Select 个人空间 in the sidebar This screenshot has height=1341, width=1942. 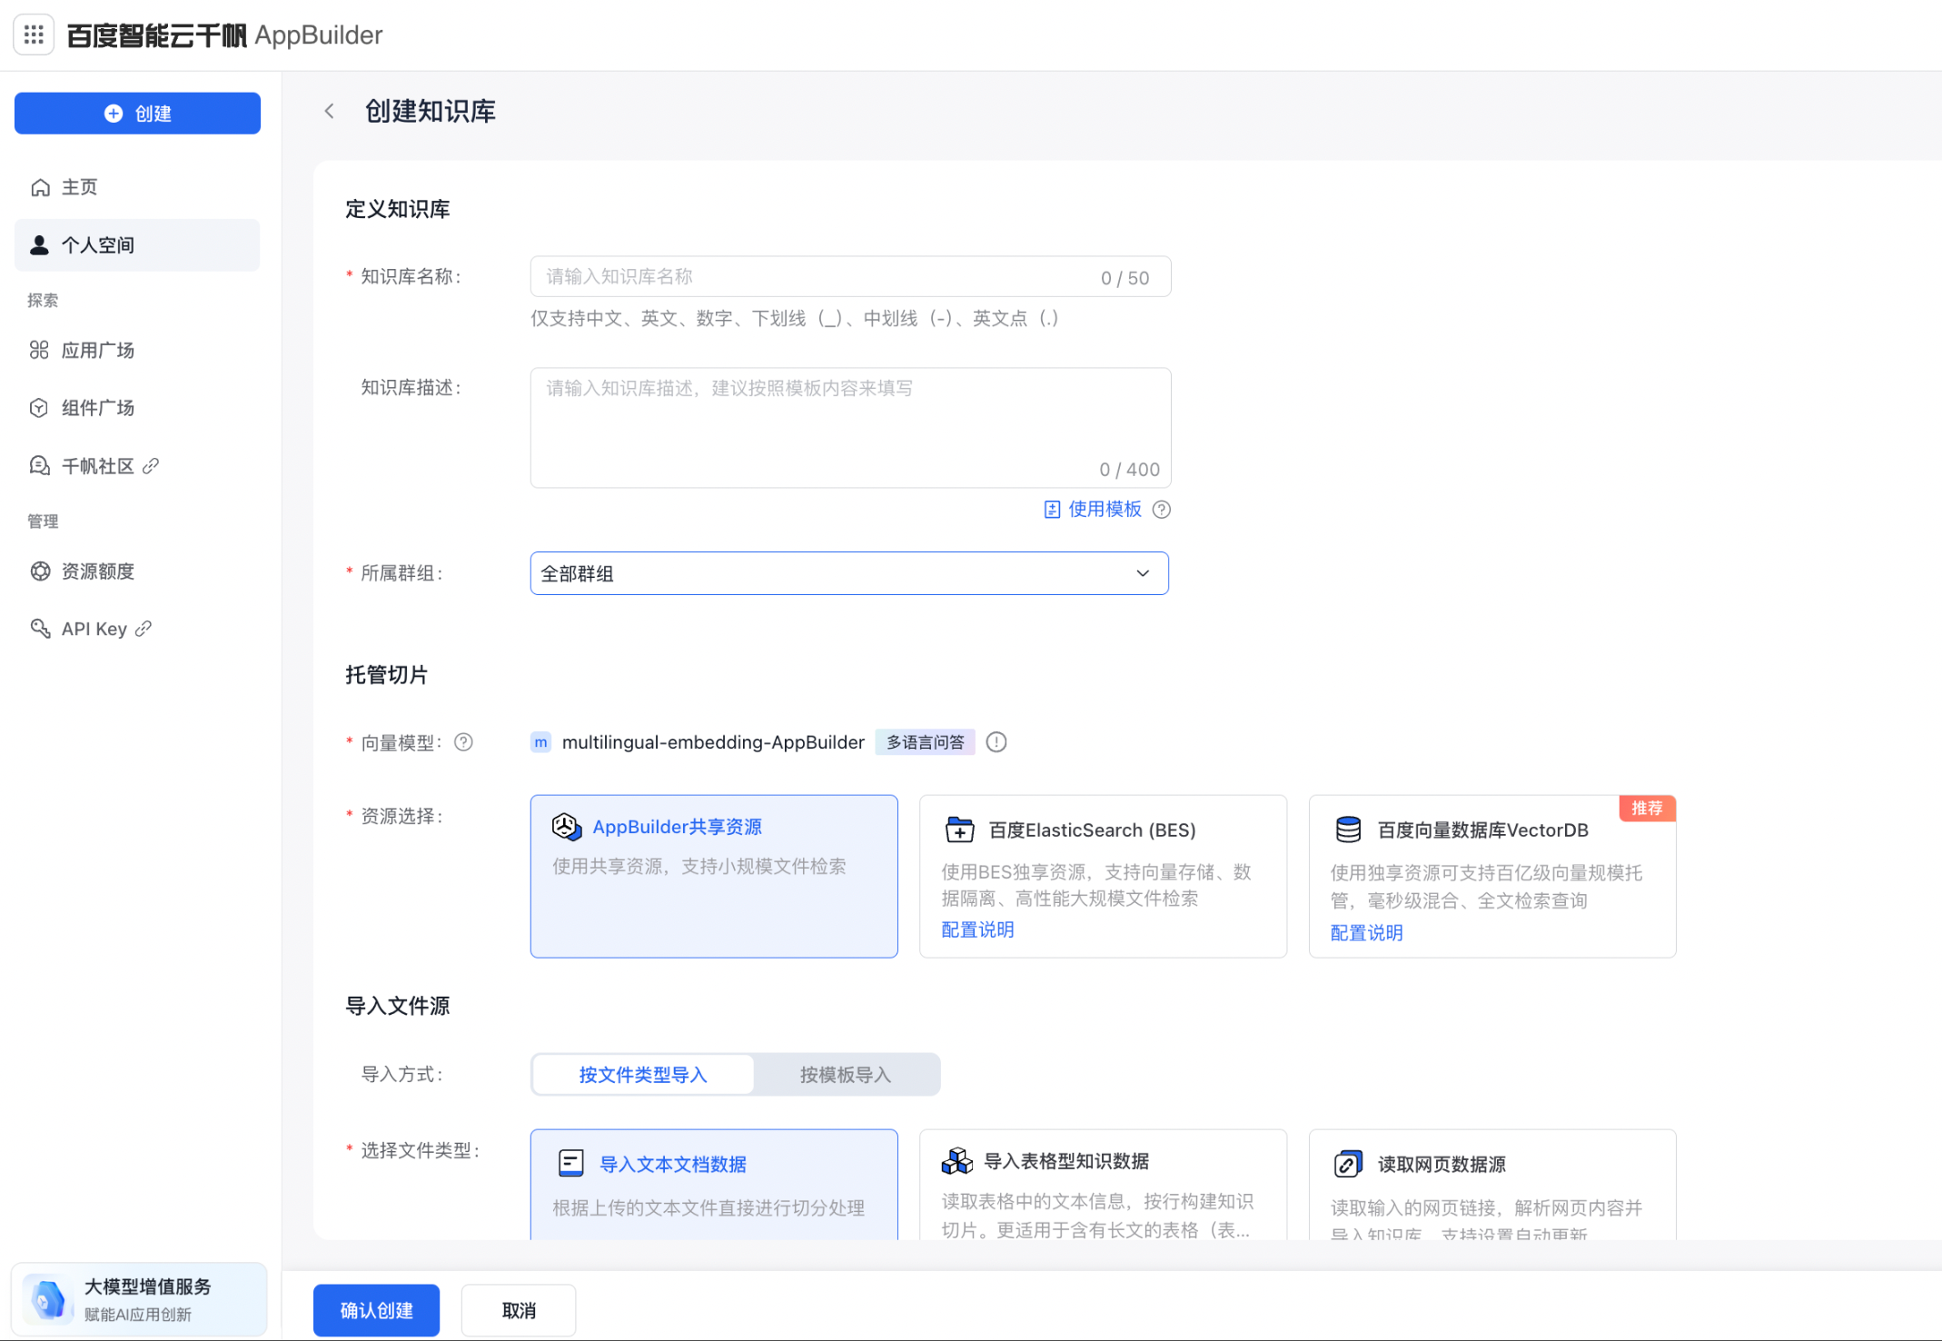(137, 245)
